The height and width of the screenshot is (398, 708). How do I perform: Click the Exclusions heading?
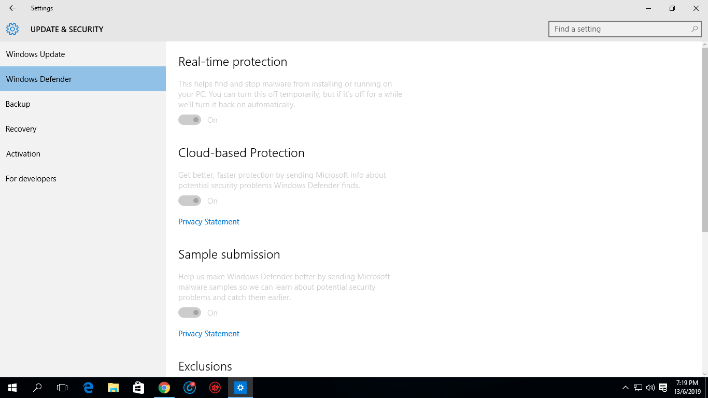click(205, 366)
